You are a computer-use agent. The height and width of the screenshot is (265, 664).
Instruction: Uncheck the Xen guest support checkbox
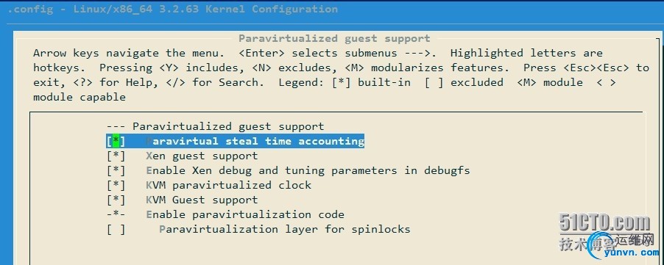coord(116,156)
